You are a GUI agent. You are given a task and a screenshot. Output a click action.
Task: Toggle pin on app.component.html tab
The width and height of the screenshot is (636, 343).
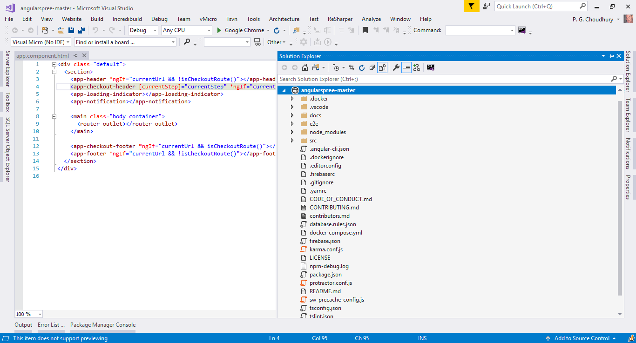pos(76,56)
